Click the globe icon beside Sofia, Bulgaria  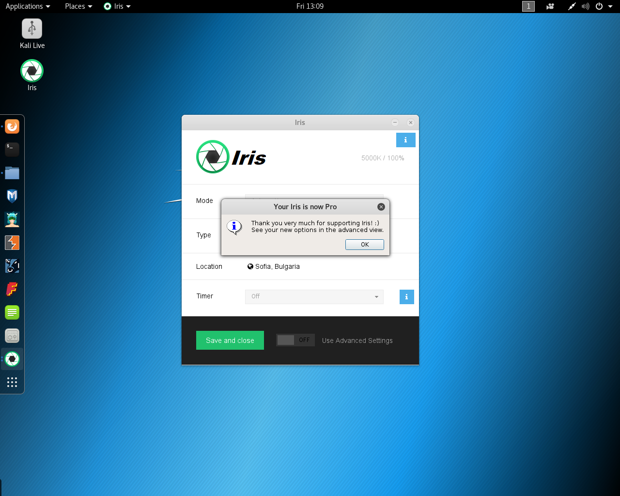tap(250, 266)
